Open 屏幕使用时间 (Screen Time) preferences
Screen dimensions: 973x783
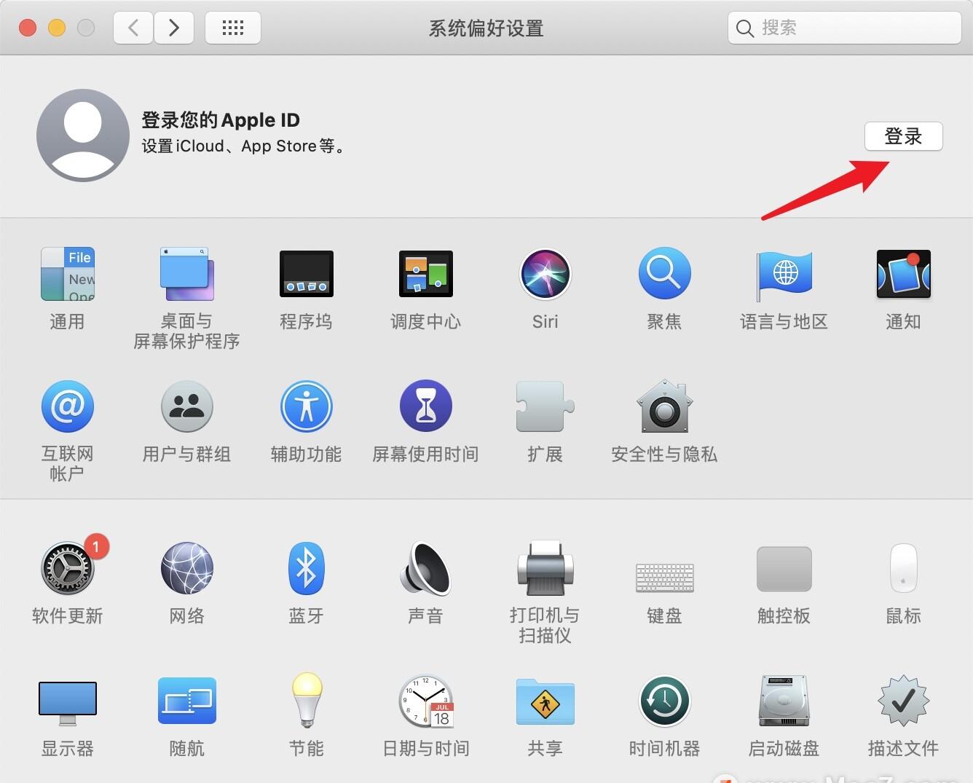pos(425,406)
